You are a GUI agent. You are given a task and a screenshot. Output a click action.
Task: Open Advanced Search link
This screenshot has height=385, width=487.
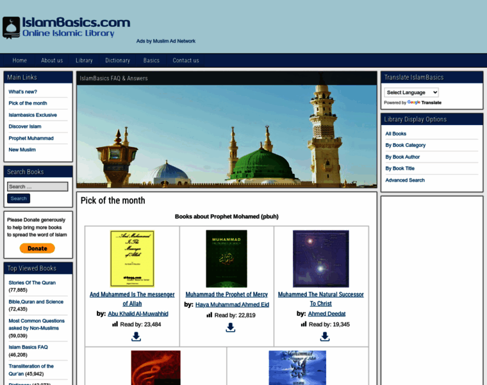pos(404,180)
